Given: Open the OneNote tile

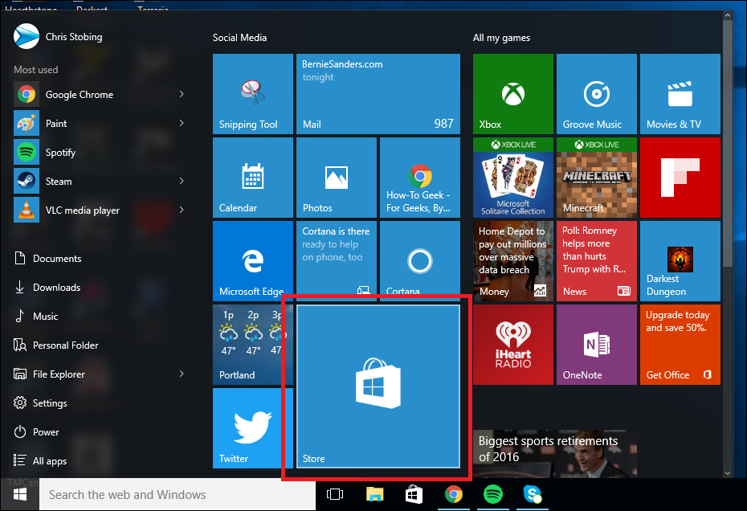Looking at the screenshot, I should (597, 345).
